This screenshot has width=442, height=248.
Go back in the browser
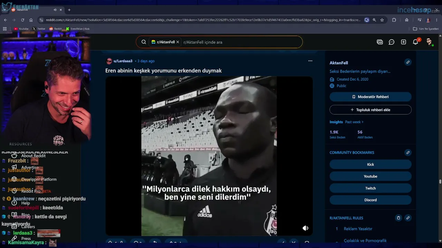[x=6, y=20]
